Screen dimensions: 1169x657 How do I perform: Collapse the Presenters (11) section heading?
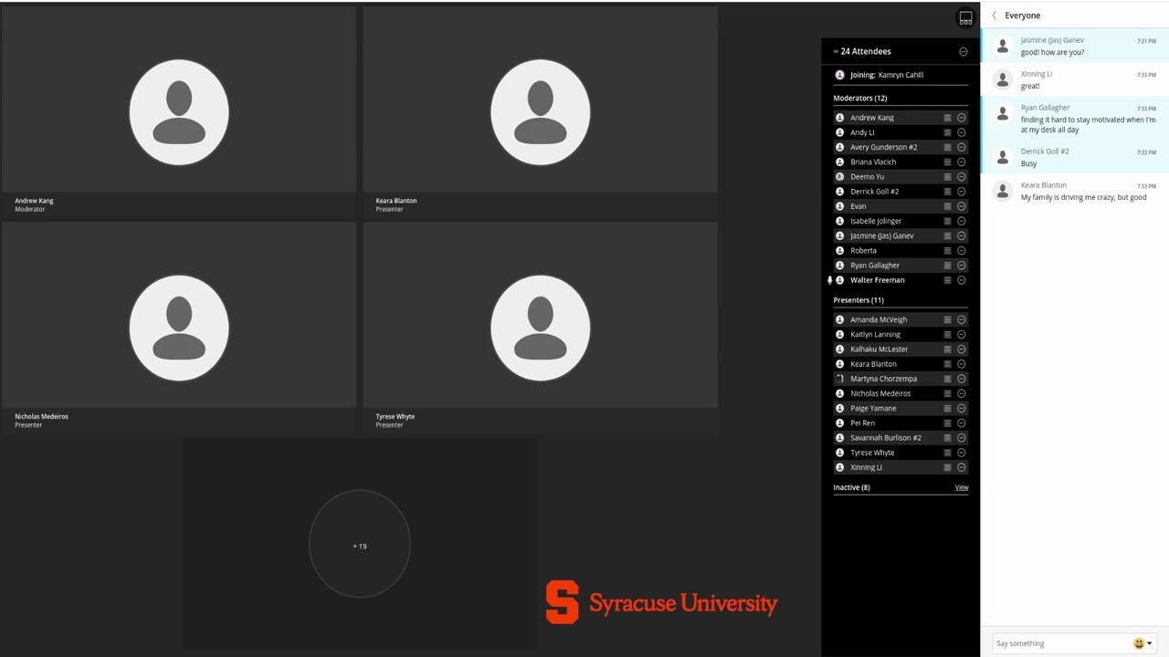(x=858, y=300)
